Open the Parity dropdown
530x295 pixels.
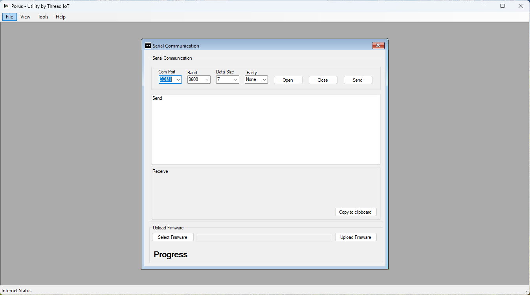(264, 80)
